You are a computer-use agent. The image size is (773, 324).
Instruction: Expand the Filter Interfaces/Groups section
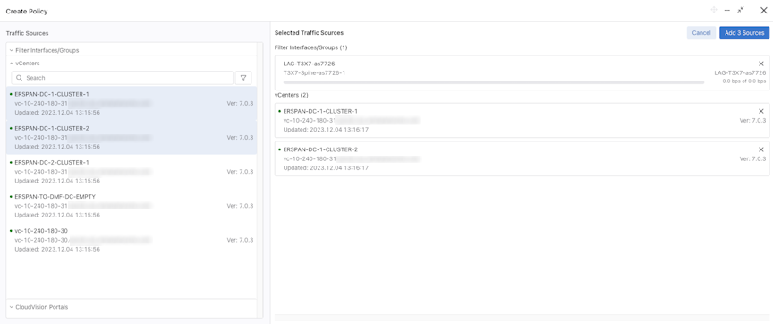point(132,50)
